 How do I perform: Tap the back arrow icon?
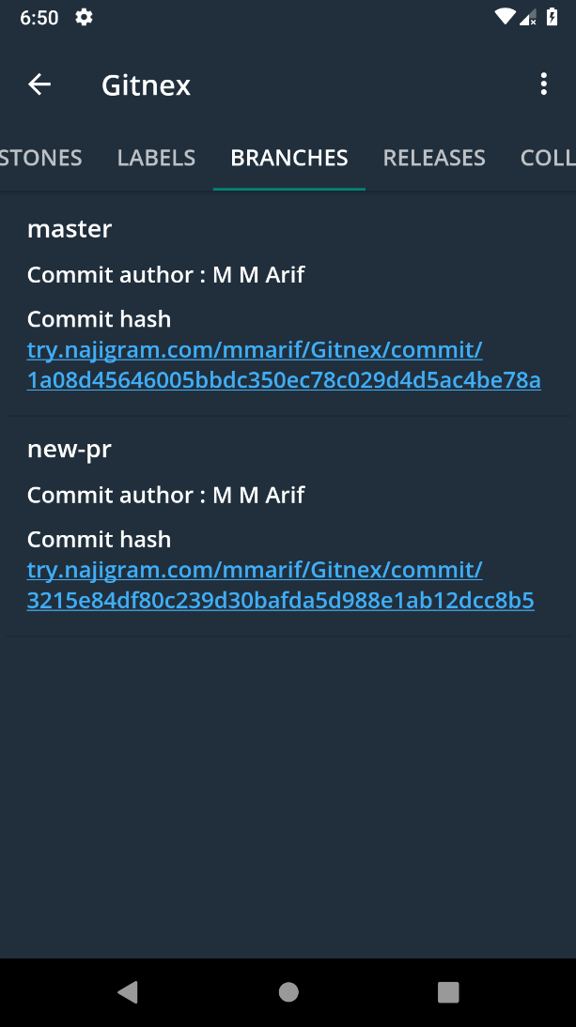39,84
